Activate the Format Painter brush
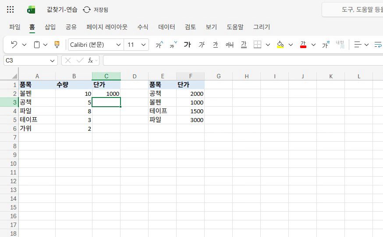The width and height of the screenshot is (383, 237). pos(57,45)
